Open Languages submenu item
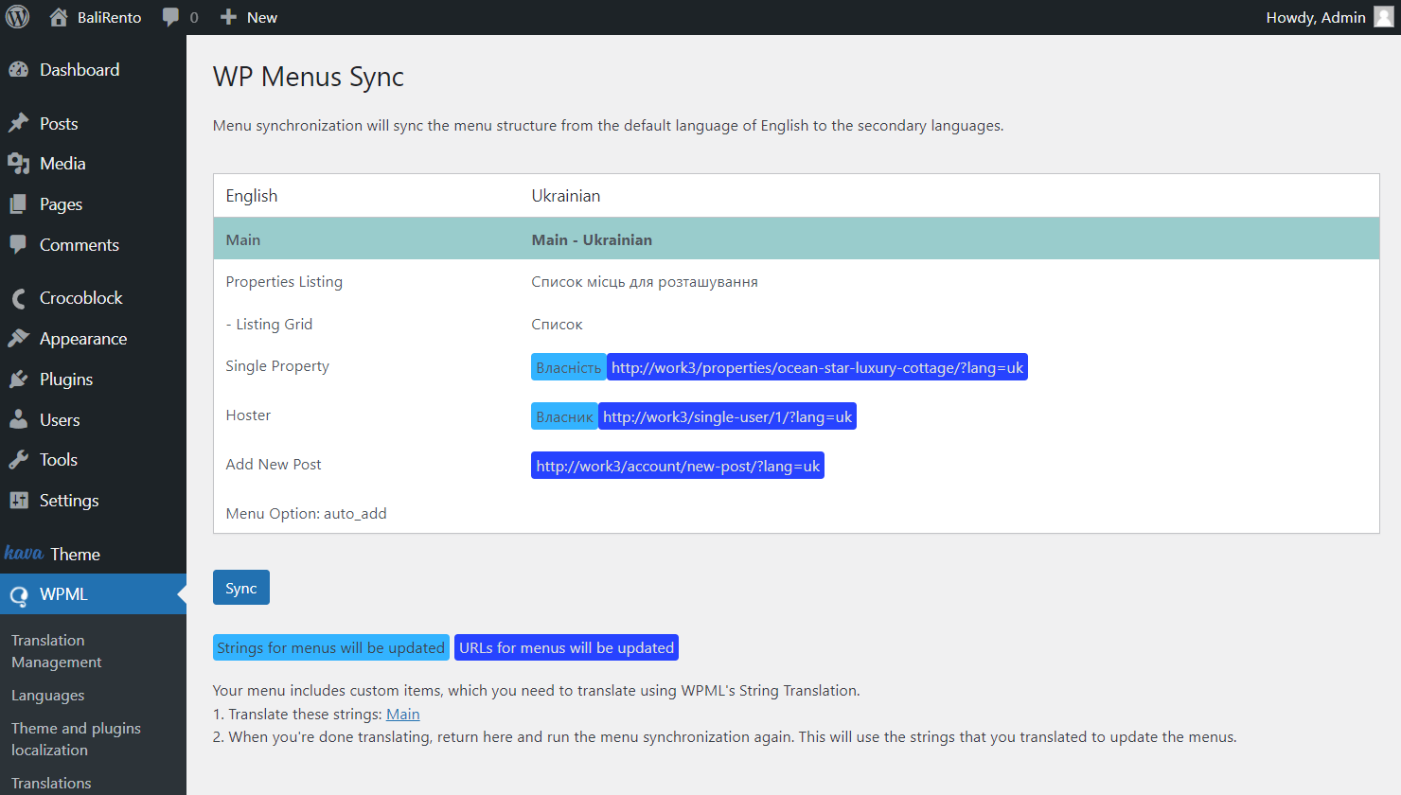Screen dimensions: 1401x795 pos(47,696)
